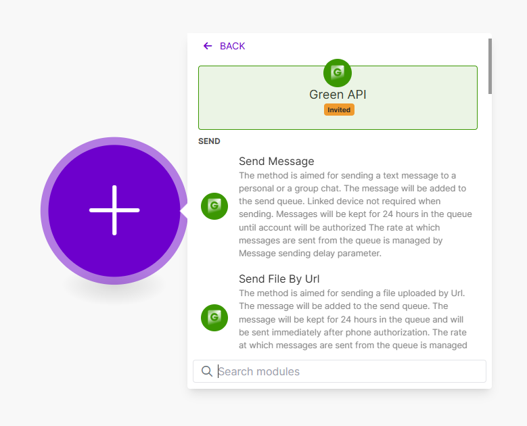Click the module list scrollbar thumb
Image resolution: width=527 pixels, height=426 pixels.
point(490,66)
